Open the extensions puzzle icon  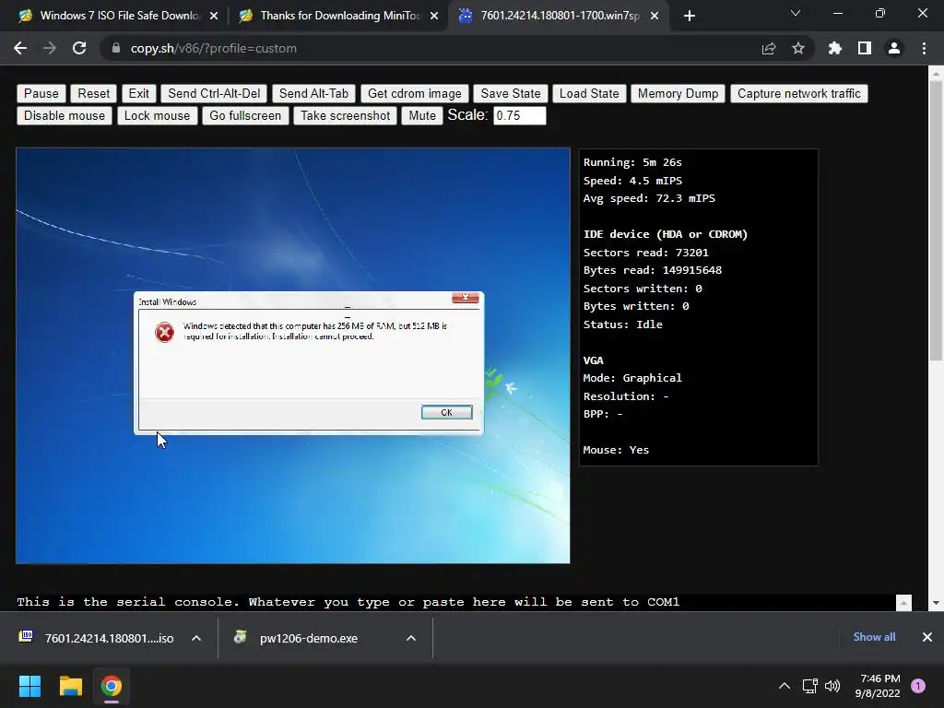[x=835, y=48]
